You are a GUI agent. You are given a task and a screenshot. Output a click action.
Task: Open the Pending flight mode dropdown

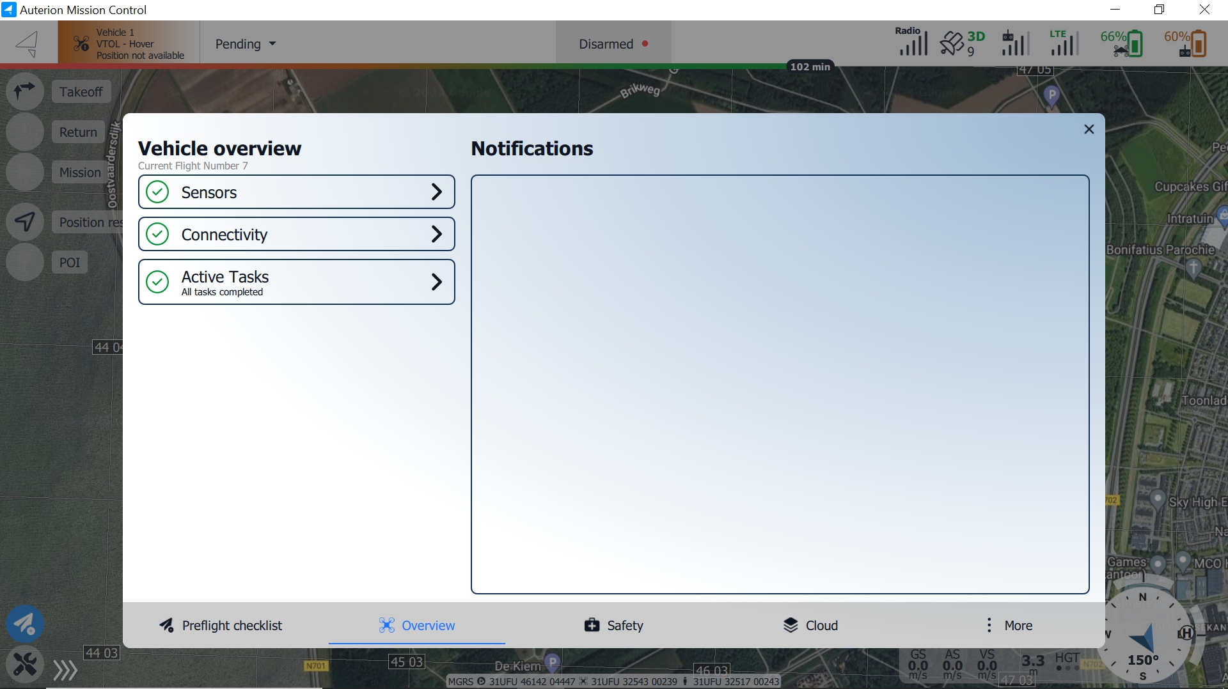click(x=246, y=44)
